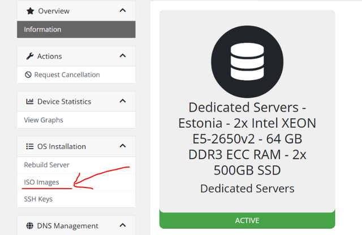Click the OS Installation list icon
The image size is (362, 235).
(30, 146)
